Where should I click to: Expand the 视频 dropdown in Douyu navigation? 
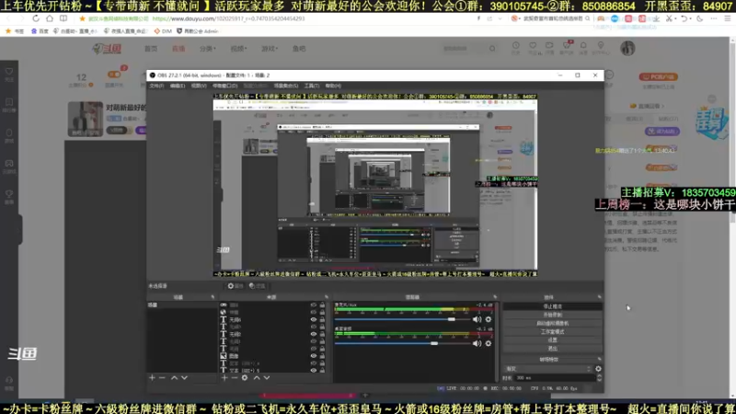[x=238, y=49]
